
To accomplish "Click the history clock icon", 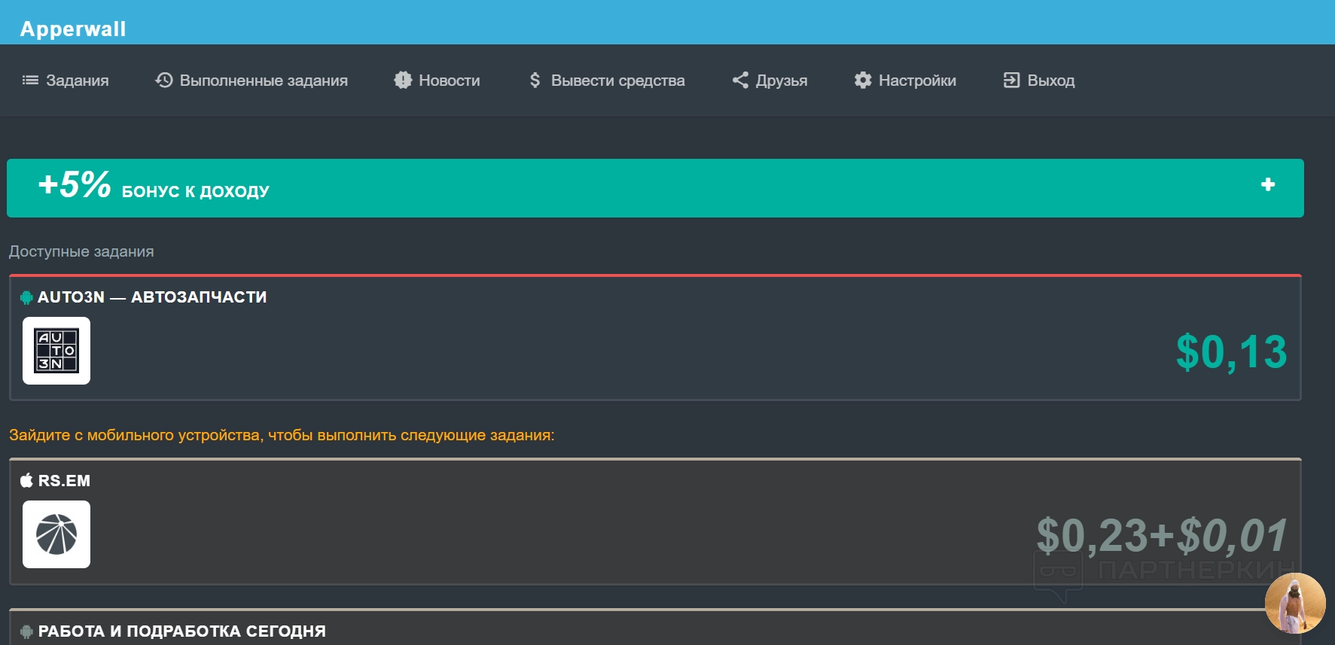I will coord(164,80).
